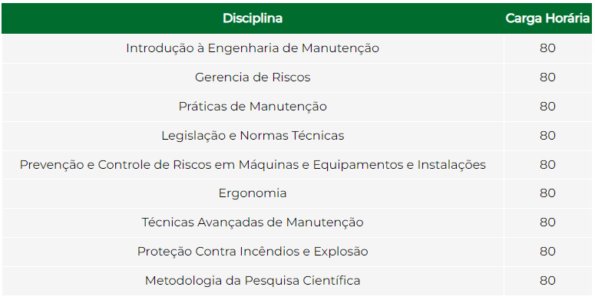The height and width of the screenshot is (300, 595).
Task: Click Prevenção e Controle de Riscos discipline
Action: tap(253, 165)
